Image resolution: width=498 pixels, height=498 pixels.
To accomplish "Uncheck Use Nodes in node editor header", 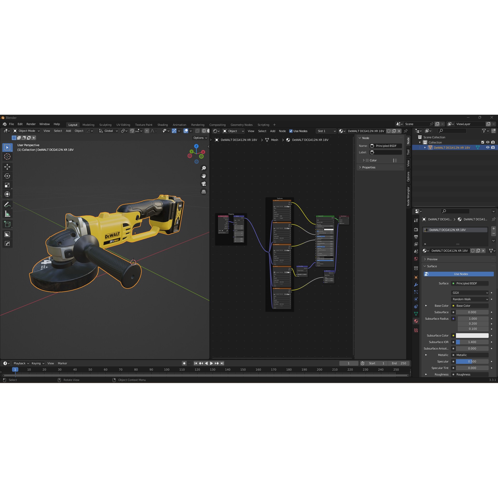I will click(x=291, y=131).
